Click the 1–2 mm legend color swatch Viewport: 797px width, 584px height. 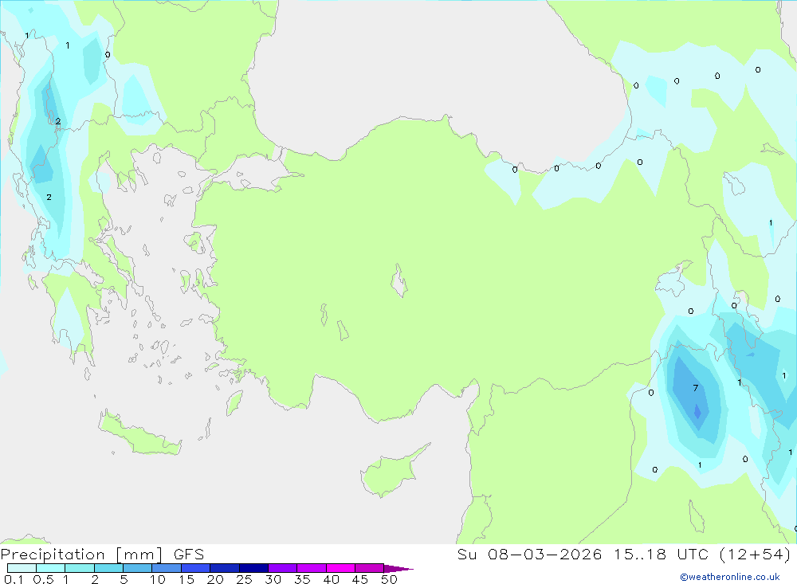pyautogui.click(x=80, y=568)
